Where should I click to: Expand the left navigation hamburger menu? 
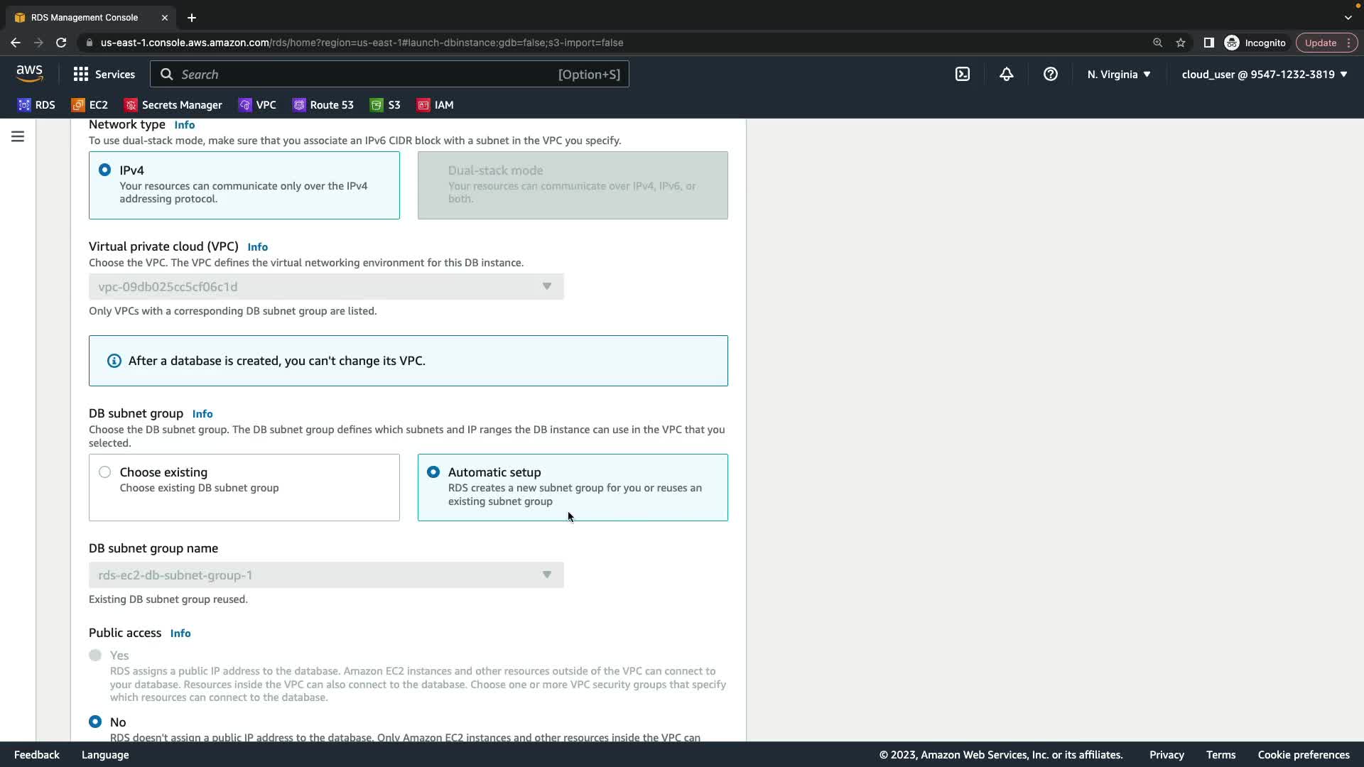click(x=18, y=136)
